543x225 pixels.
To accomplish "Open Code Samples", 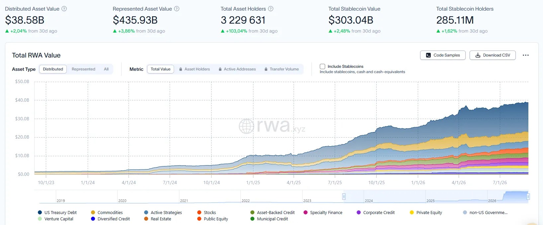I will point(443,55).
